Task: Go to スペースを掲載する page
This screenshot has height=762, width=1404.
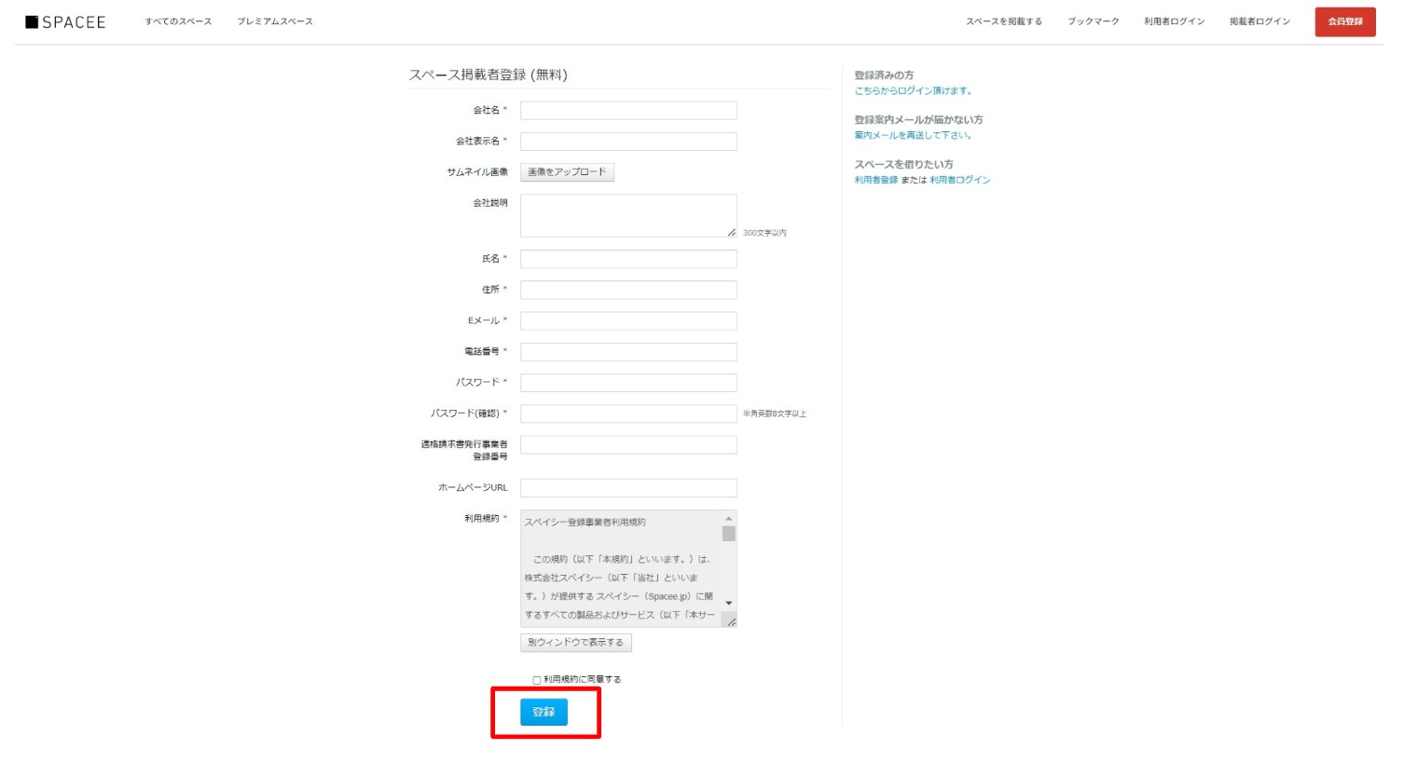Action: [1003, 21]
